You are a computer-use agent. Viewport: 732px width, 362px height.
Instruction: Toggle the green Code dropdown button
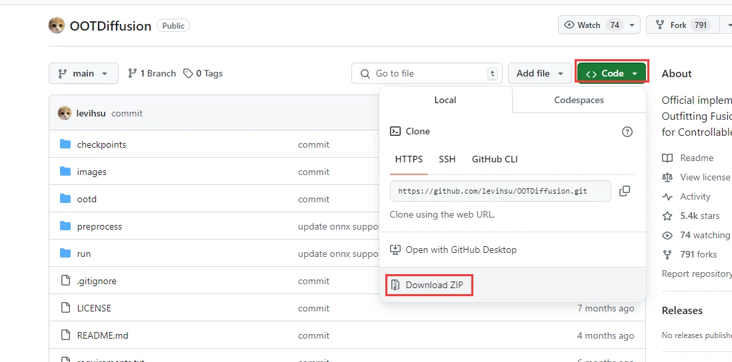point(611,74)
